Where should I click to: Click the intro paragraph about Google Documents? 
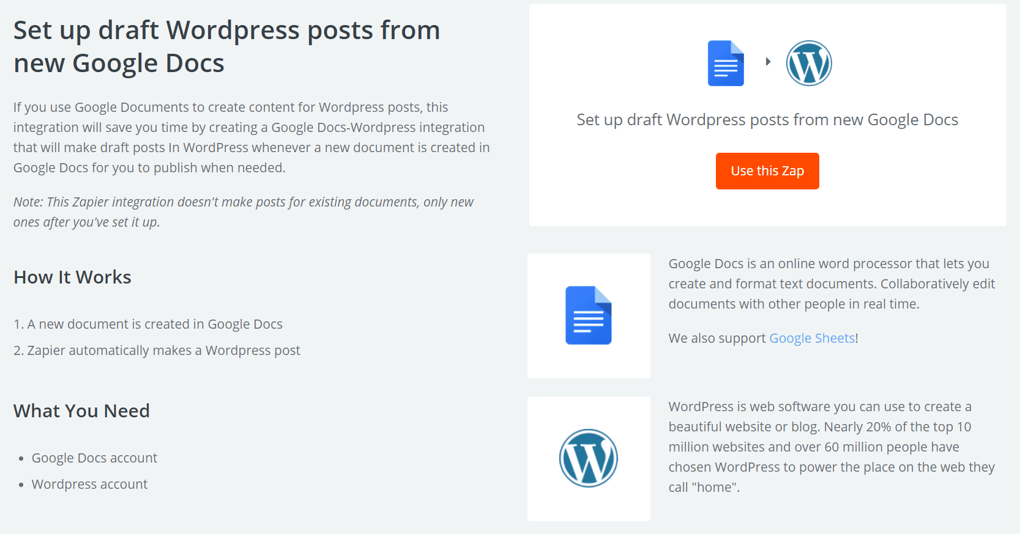point(251,137)
